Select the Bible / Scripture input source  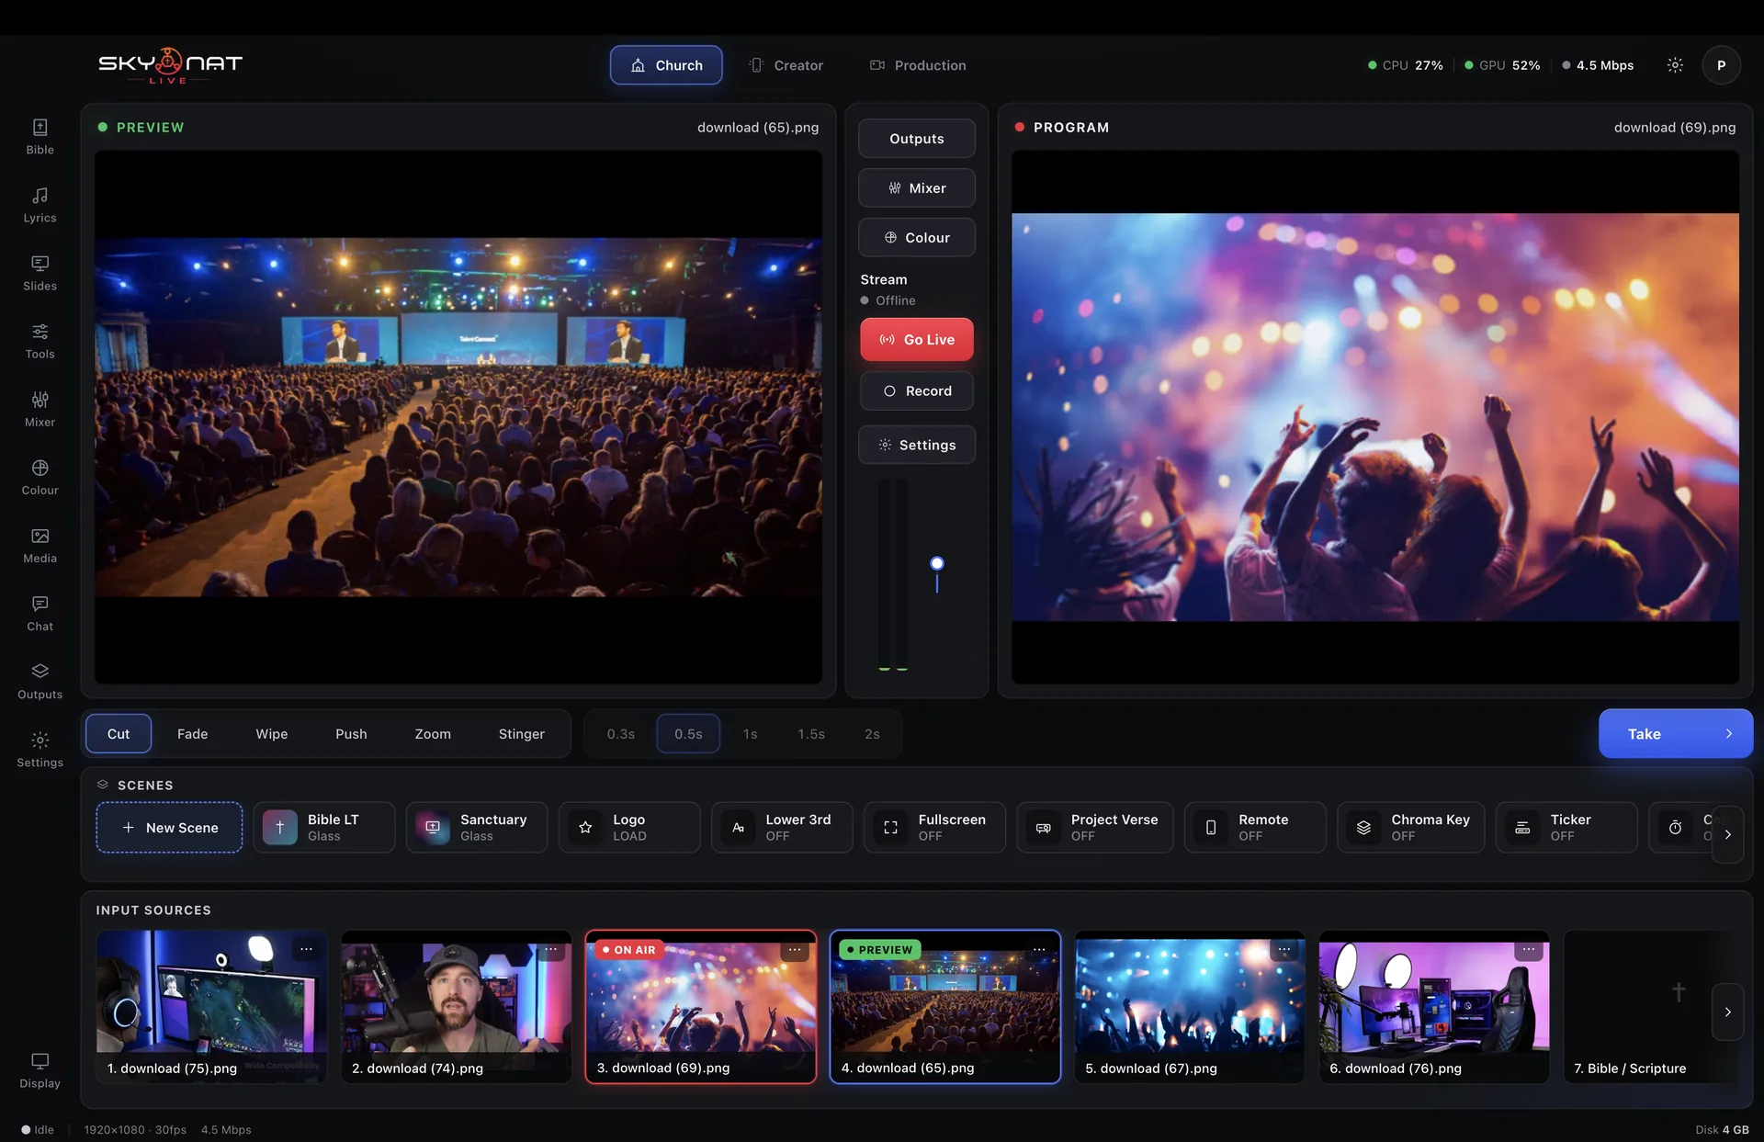[x=1650, y=1006]
